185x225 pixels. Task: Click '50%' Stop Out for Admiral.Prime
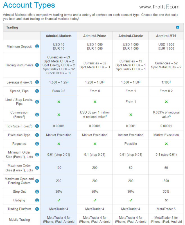(x=95, y=192)
